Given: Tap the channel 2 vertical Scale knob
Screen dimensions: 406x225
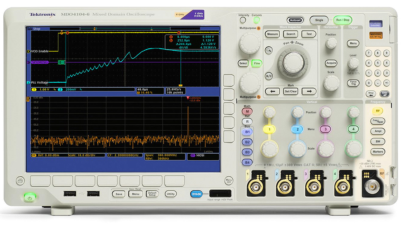Looking at the screenshot, I should pyautogui.click(x=297, y=148).
